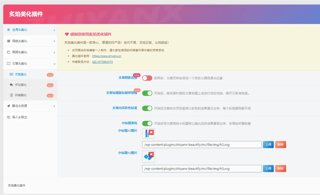This screenshot has height=195, width=320.
Task: Click the 上传 button for the h2 image
Action: 268,144
